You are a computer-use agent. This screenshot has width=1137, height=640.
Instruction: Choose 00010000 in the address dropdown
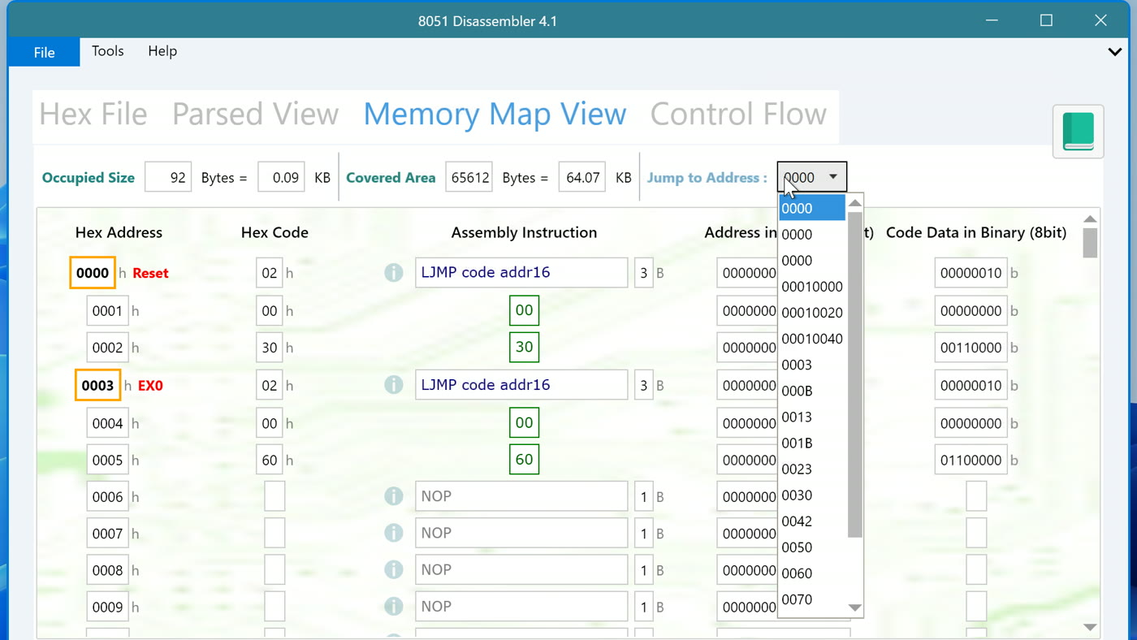(812, 287)
